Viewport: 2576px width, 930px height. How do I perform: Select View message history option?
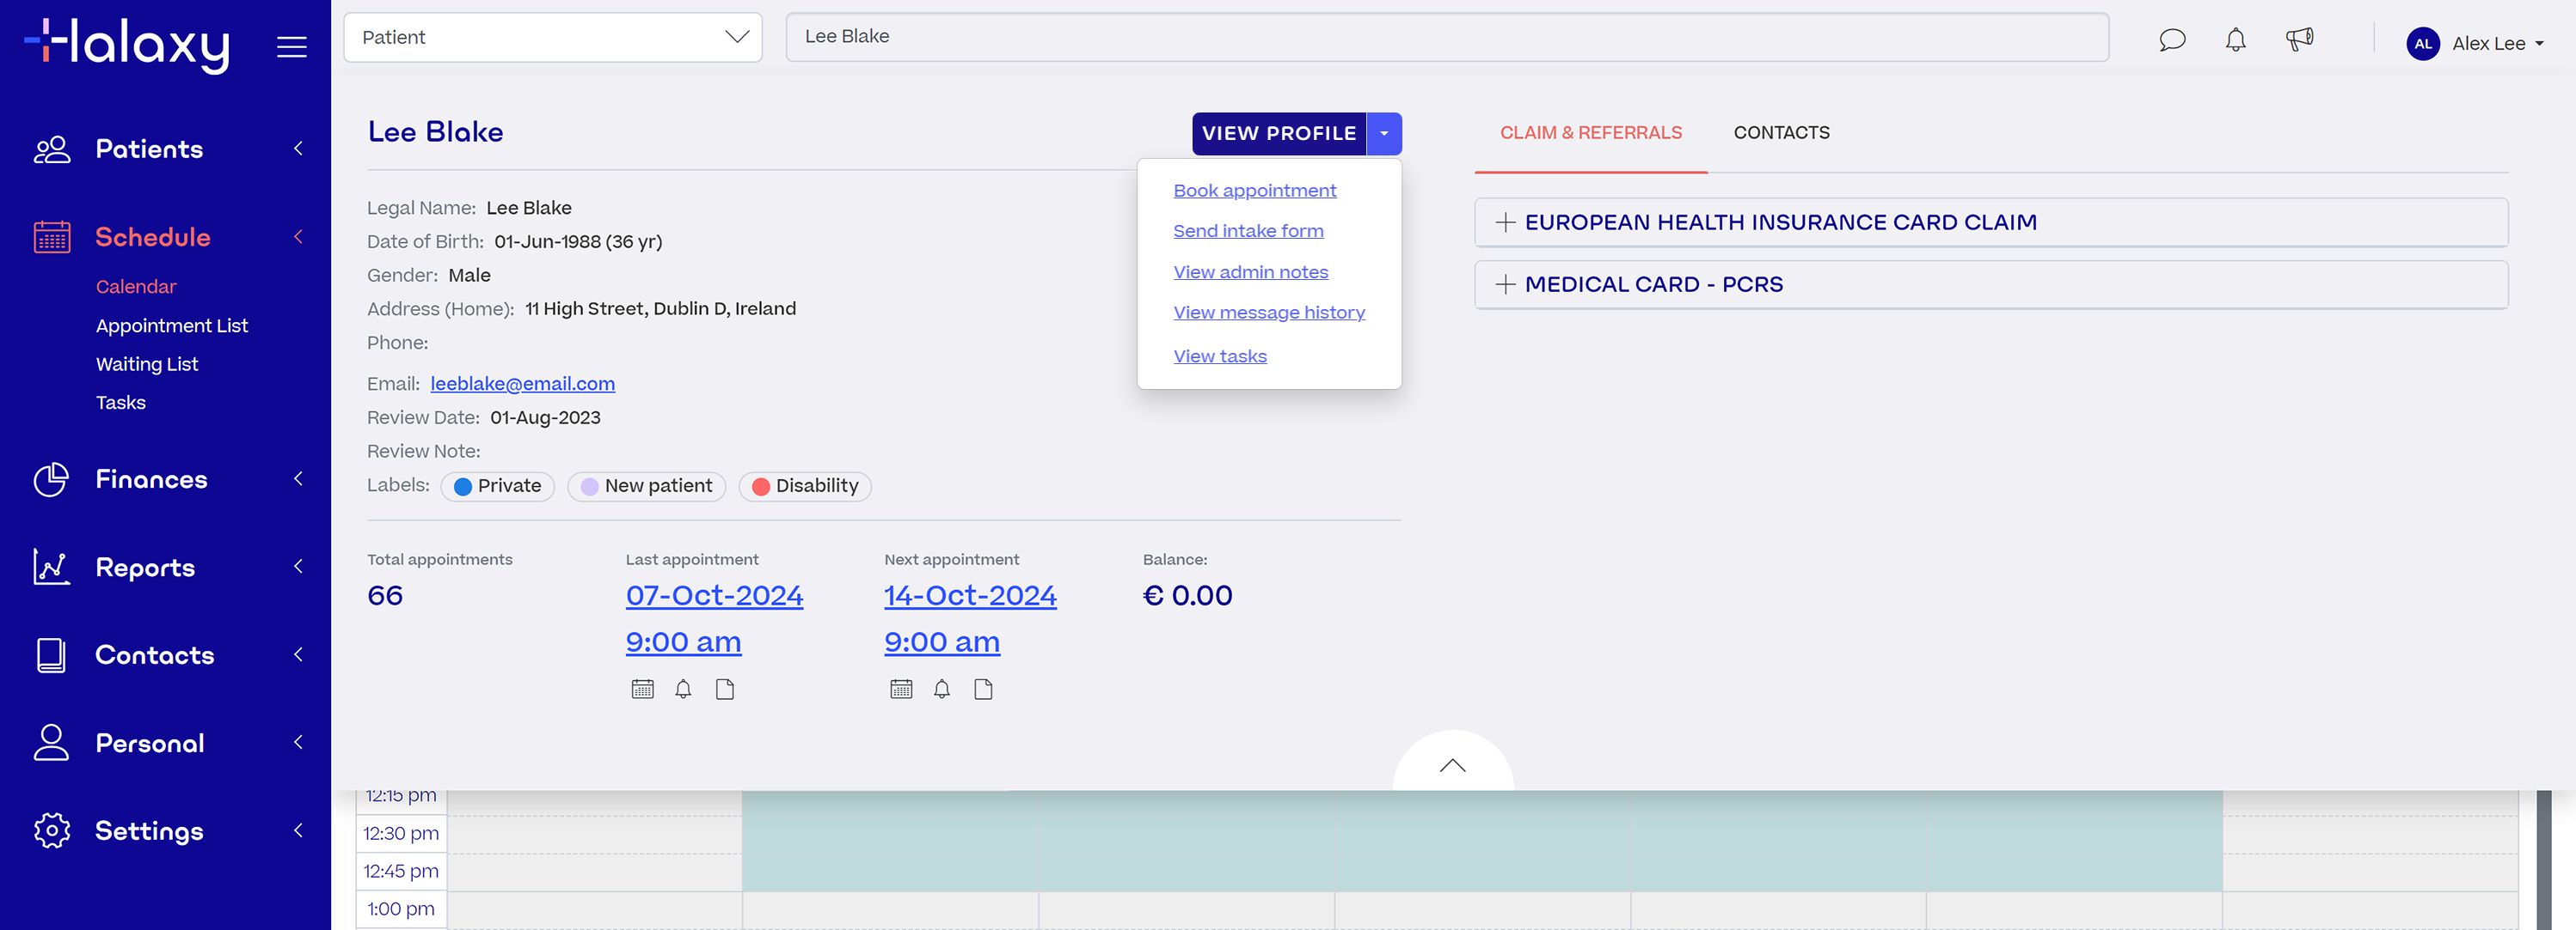click(x=1269, y=313)
